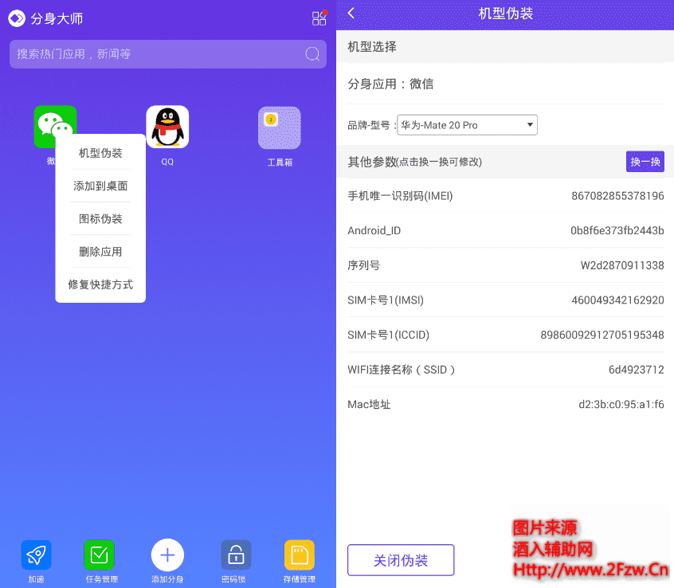Select the Android_ID value 0b8f6e373fb2443b

[617, 231]
